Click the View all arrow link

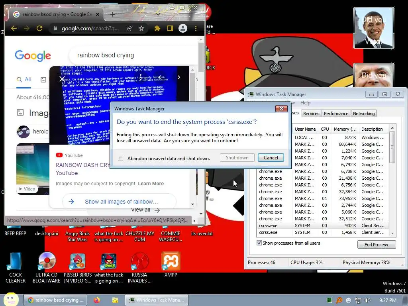(x=145, y=210)
